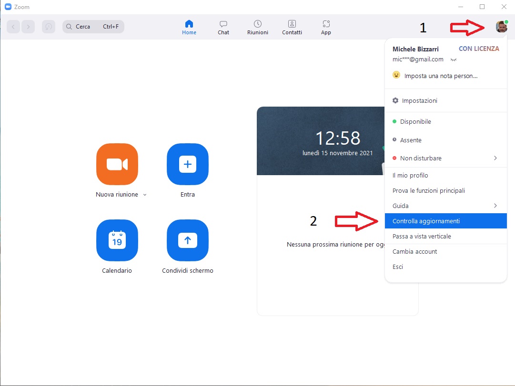Go to the Contatti tab

[x=292, y=28]
